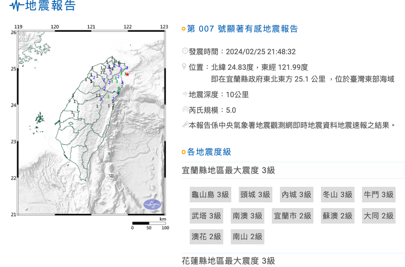405x267 pixels.
Task: Select the 南山 2級 intensity tag
Action: point(247,236)
